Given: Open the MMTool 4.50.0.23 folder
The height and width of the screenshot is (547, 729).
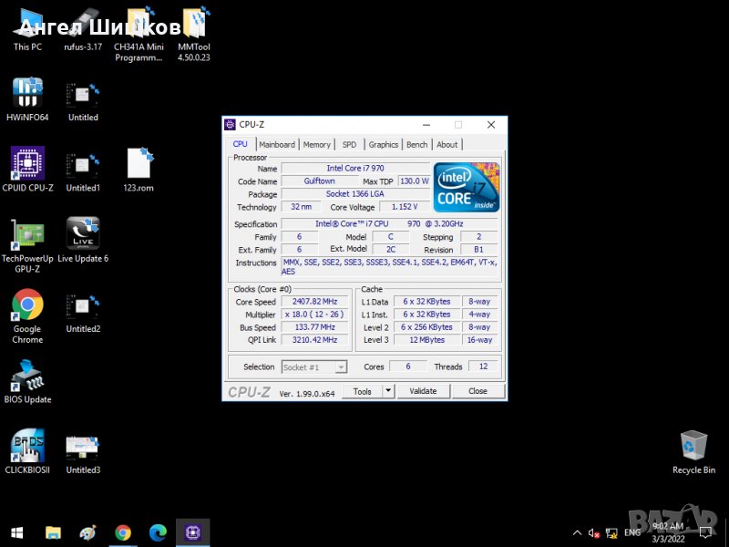Looking at the screenshot, I should coord(193,23).
